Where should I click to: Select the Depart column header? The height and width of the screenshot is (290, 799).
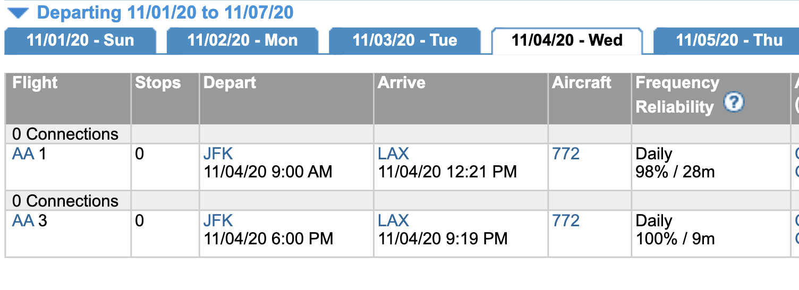coord(229,83)
